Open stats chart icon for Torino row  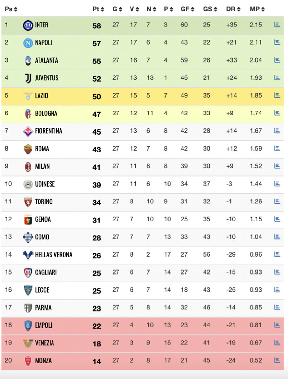(276, 201)
